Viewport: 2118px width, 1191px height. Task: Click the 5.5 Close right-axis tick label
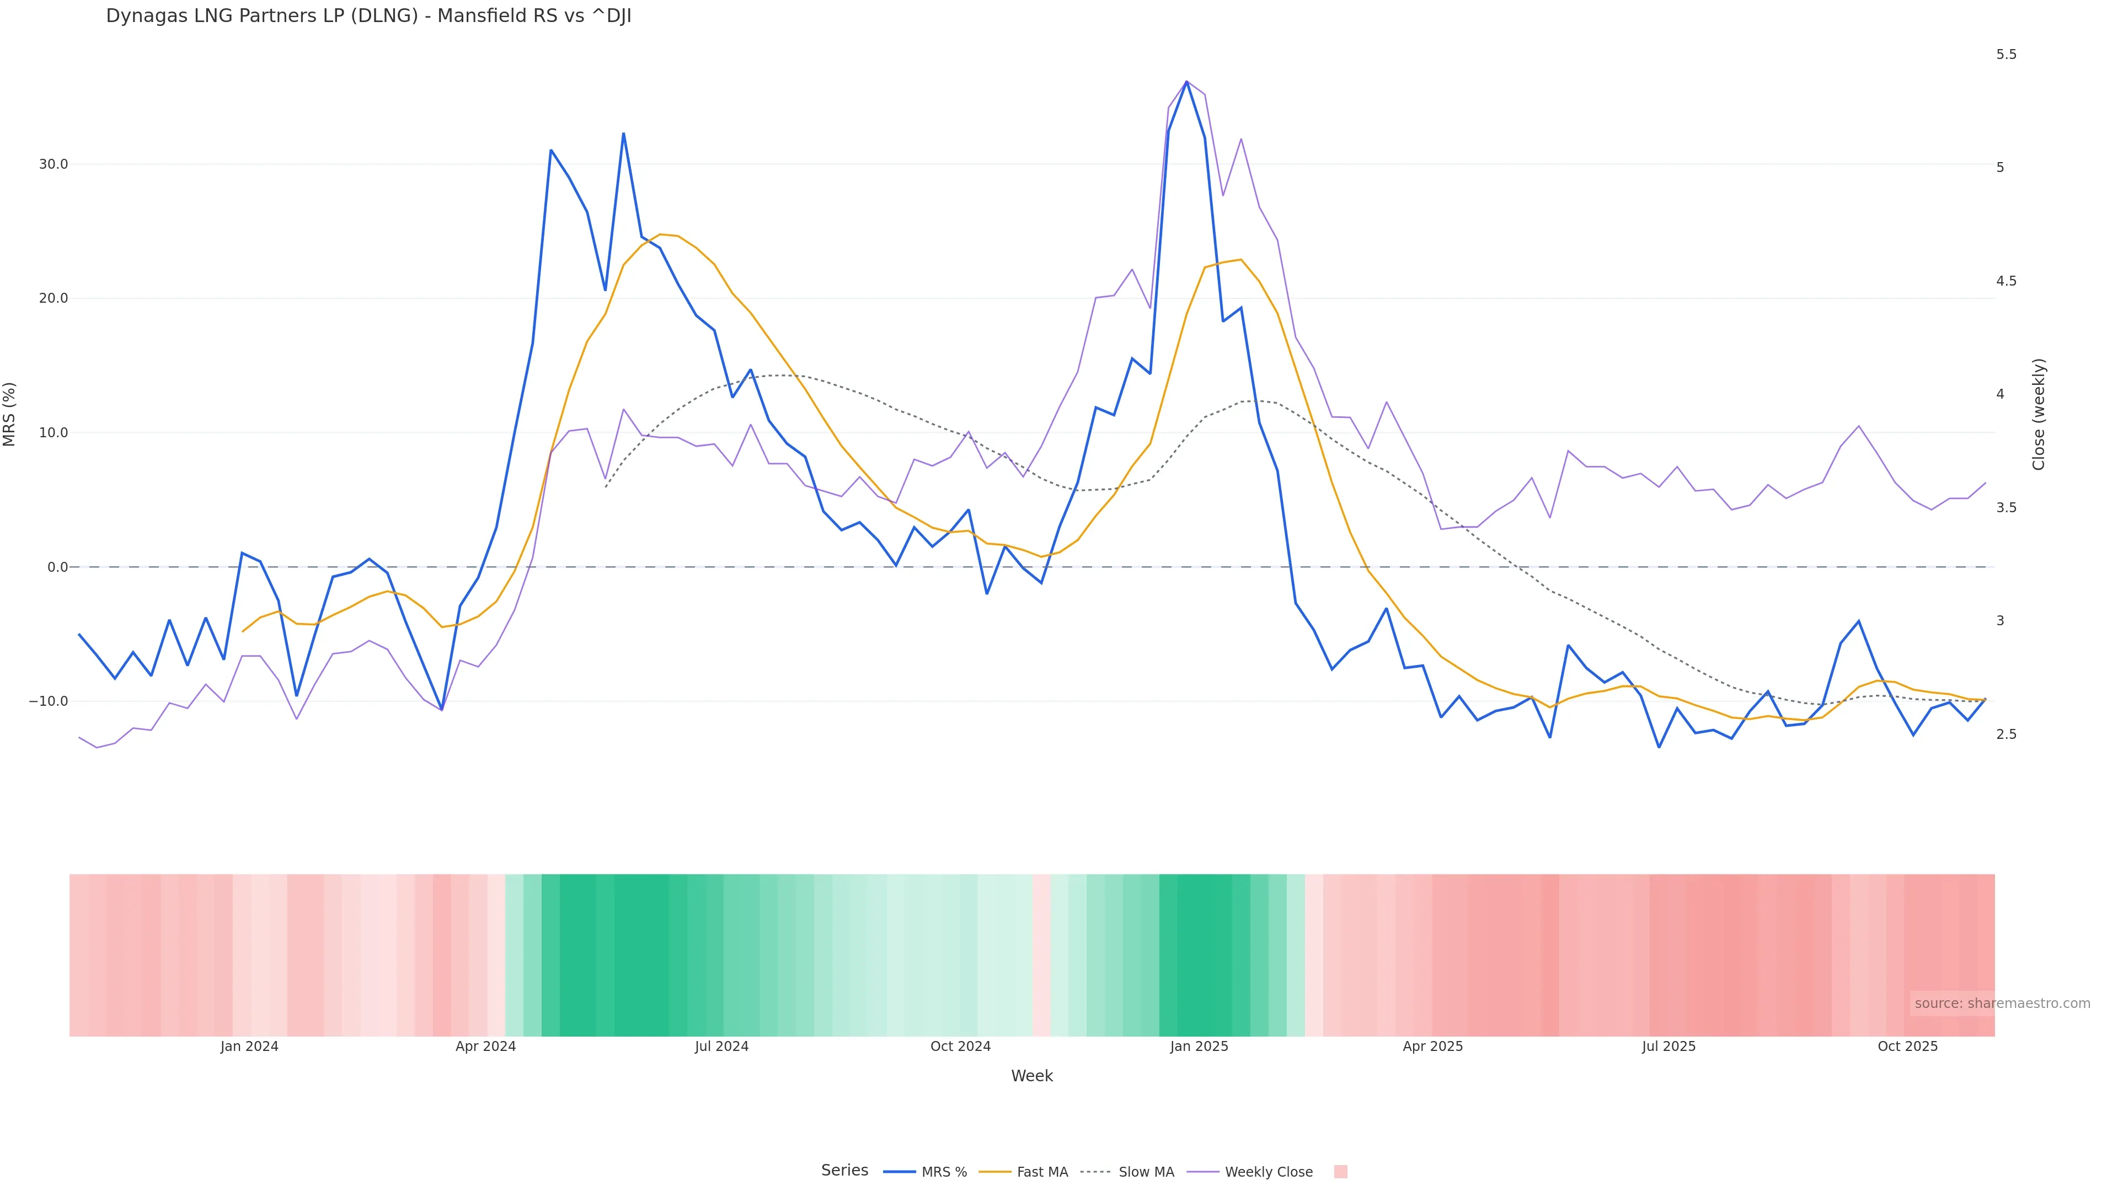tap(2006, 54)
